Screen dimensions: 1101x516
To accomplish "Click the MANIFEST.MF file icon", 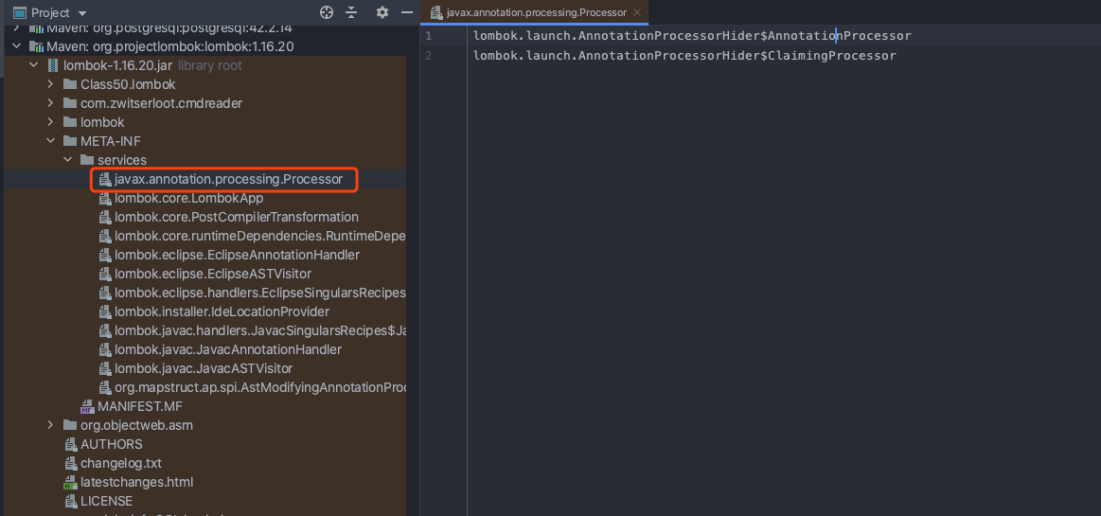I will (87, 406).
